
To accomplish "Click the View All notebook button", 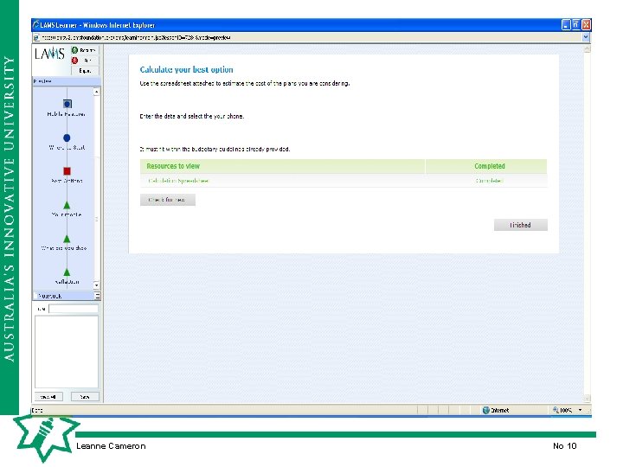I will point(48,397).
